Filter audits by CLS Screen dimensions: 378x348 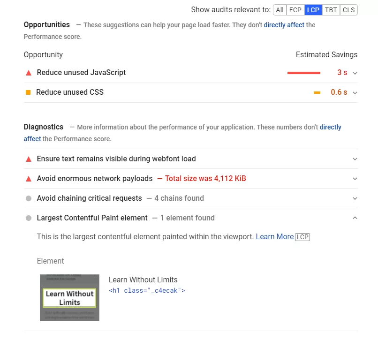(x=348, y=10)
